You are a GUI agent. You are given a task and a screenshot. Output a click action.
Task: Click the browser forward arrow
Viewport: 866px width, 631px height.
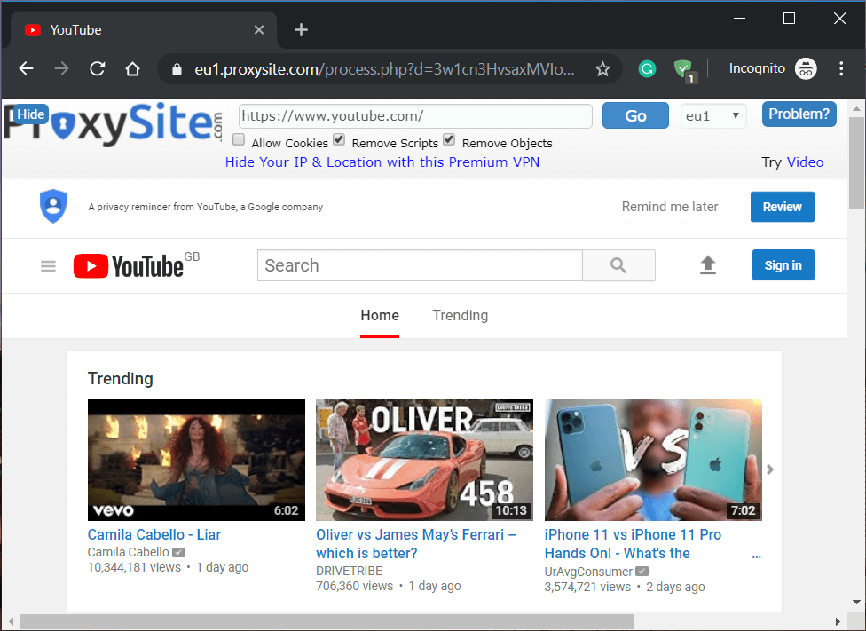[62, 68]
